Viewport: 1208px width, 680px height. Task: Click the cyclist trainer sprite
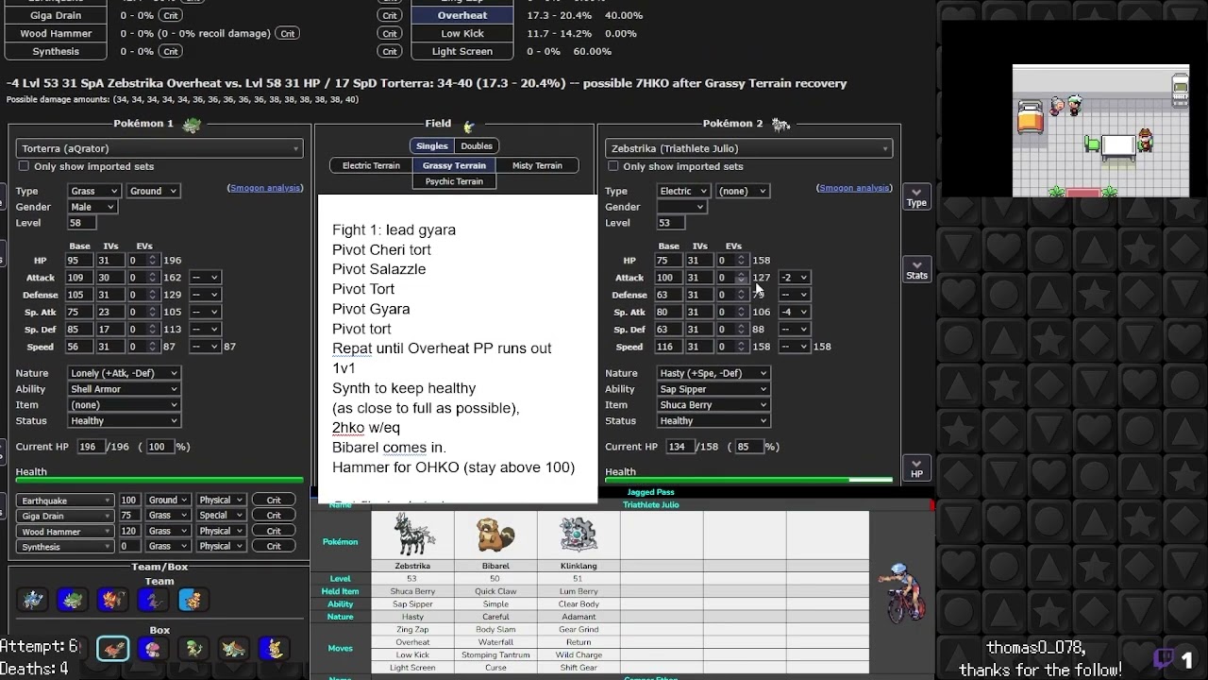(x=902, y=592)
